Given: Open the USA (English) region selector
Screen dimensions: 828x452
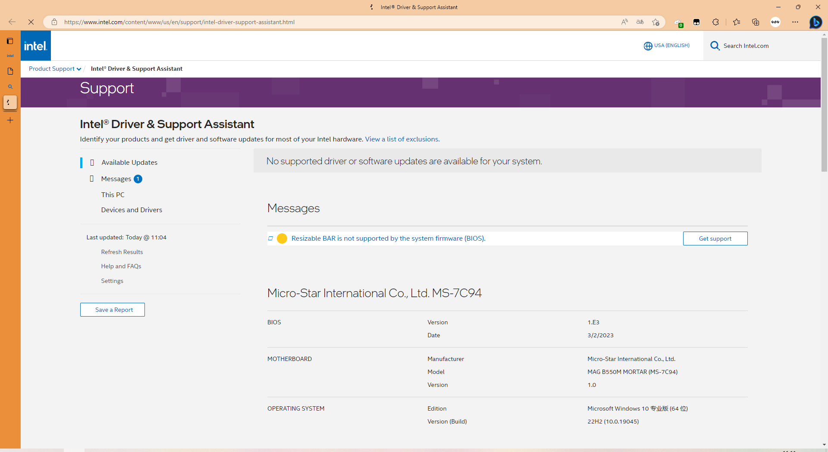Looking at the screenshot, I should coord(667,46).
